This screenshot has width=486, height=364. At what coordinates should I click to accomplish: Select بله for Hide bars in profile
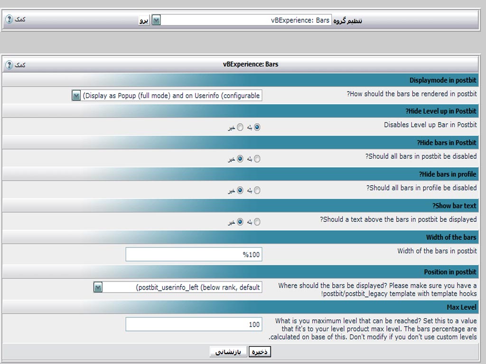tap(257, 191)
